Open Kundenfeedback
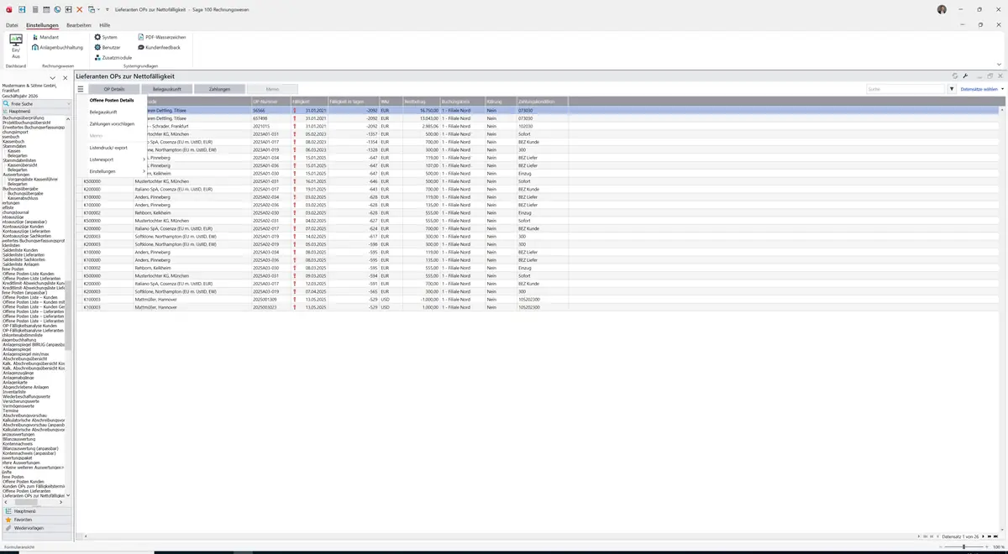Screen dimensions: 1008x554 coord(159,48)
